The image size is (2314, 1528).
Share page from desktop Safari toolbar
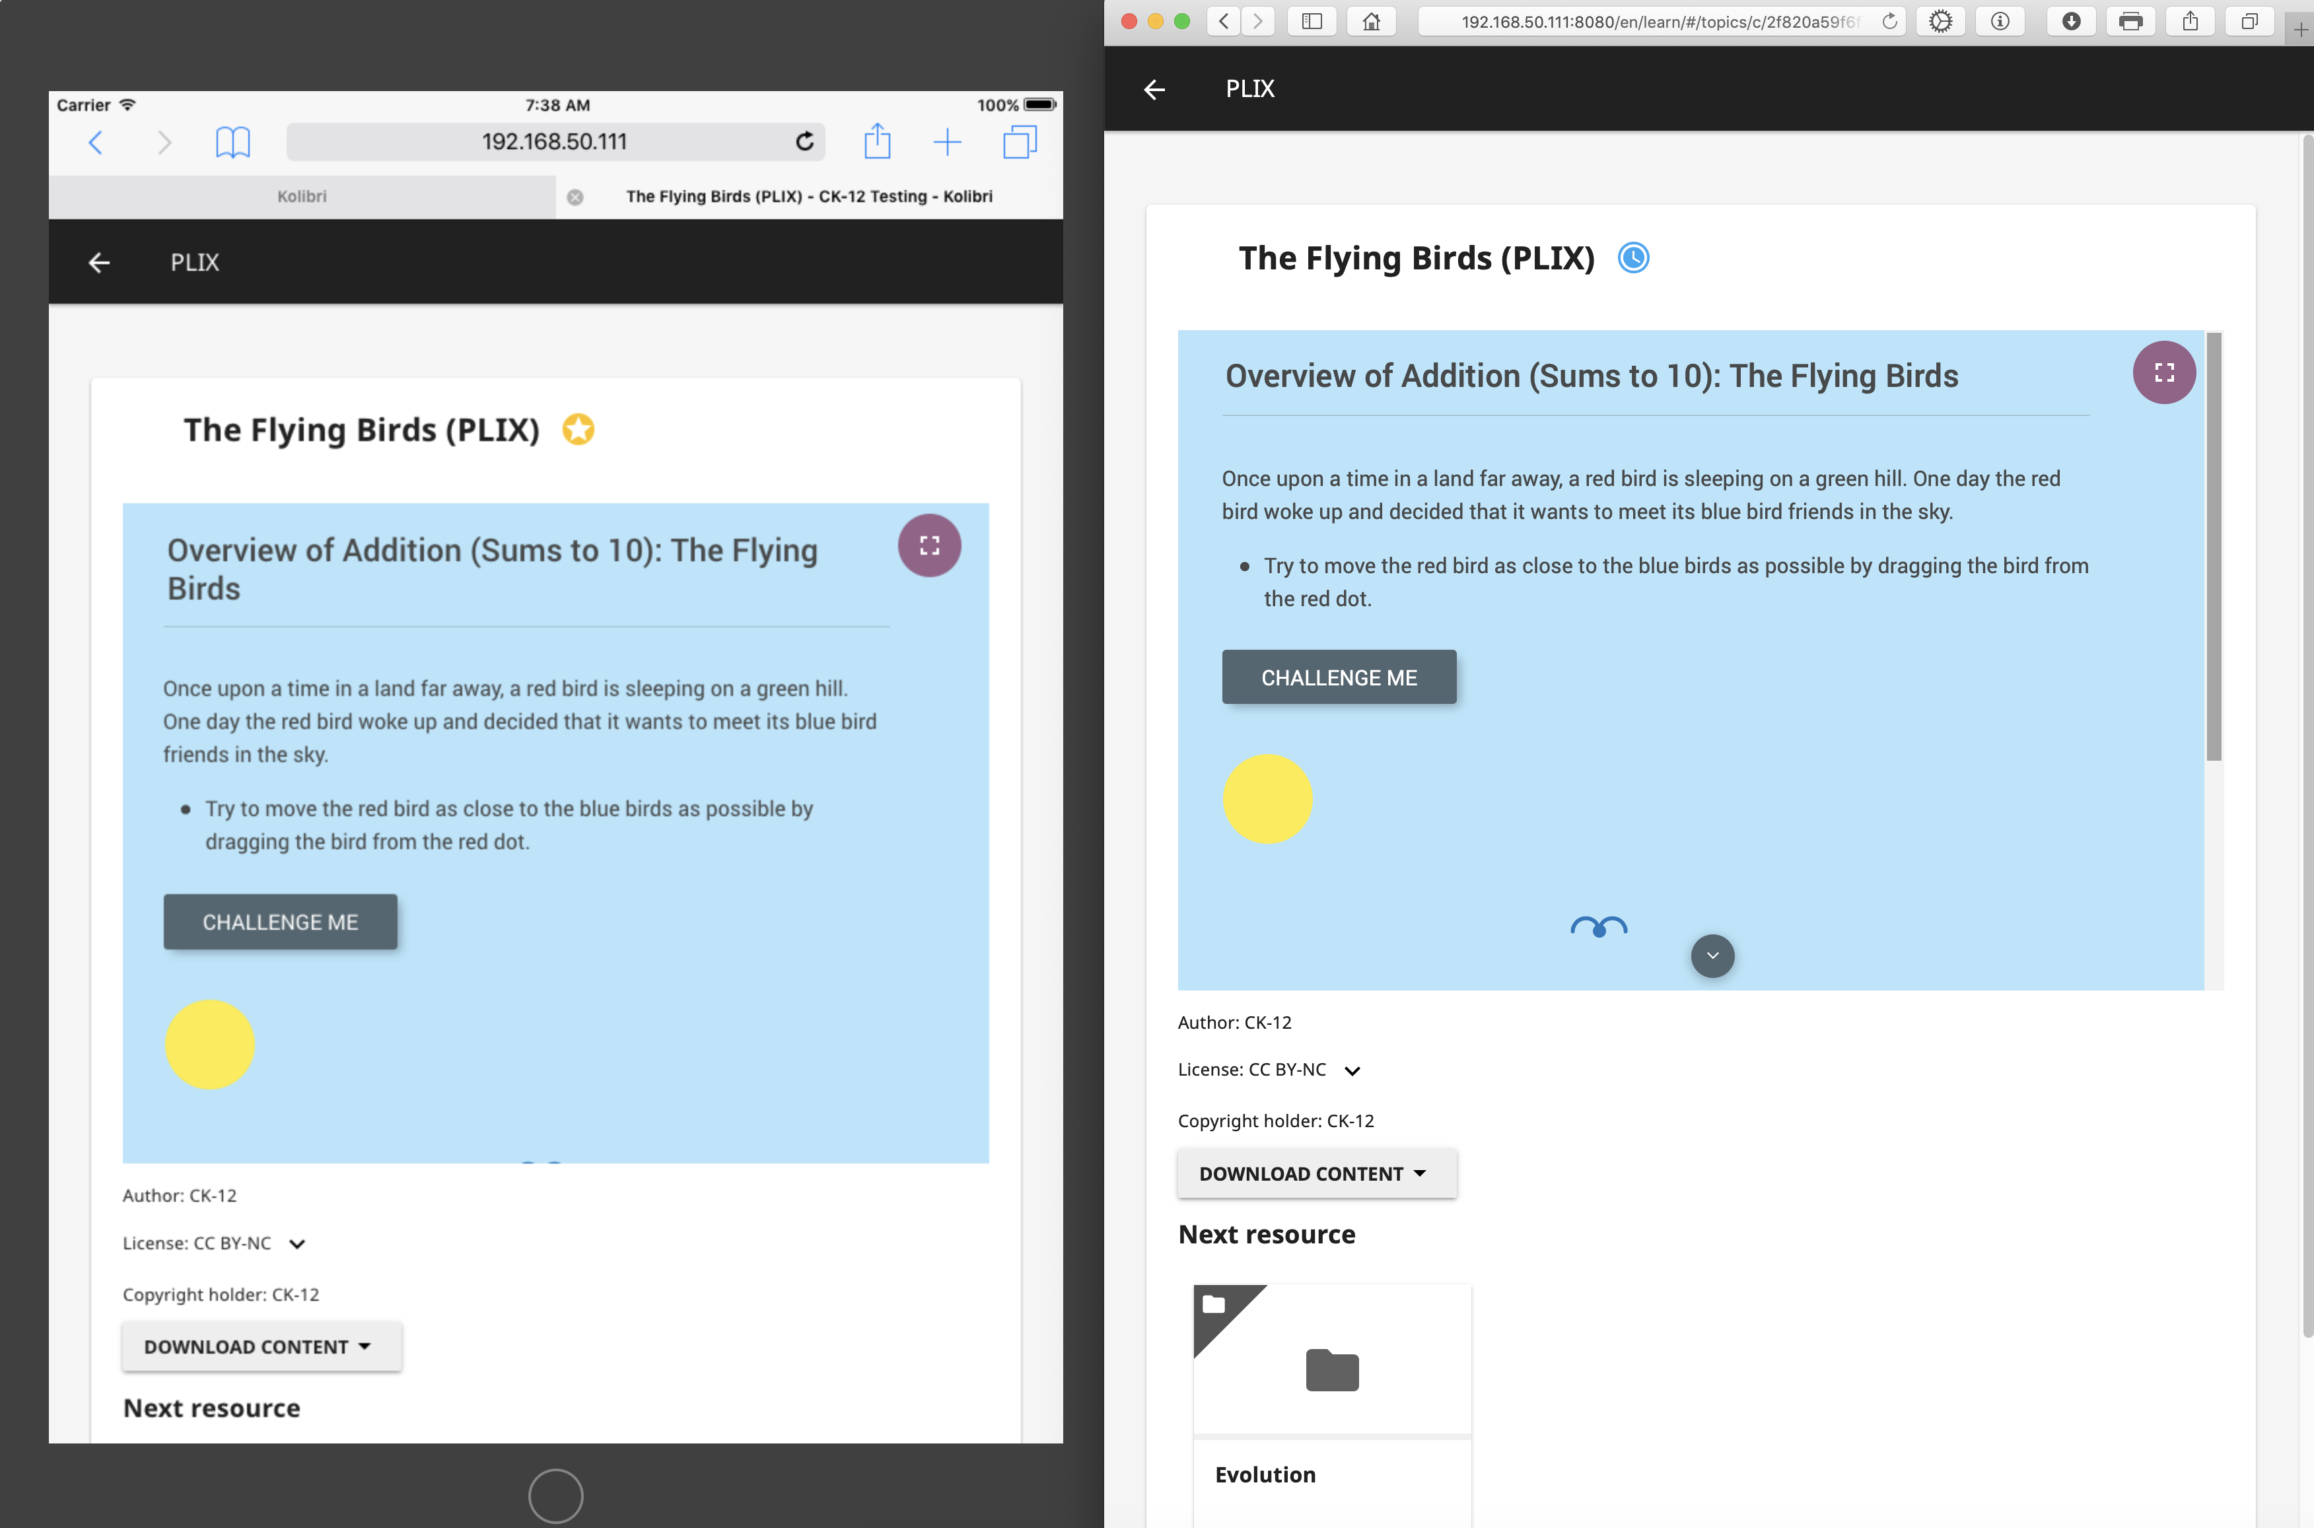click(2191, 21)
